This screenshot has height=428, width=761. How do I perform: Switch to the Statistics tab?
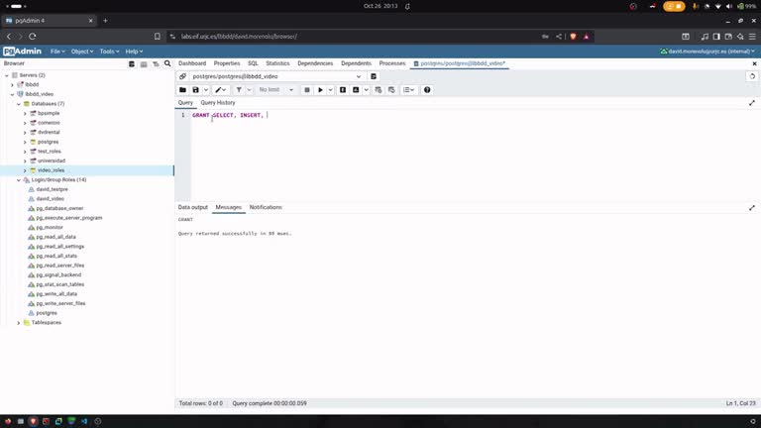point(277,63)
